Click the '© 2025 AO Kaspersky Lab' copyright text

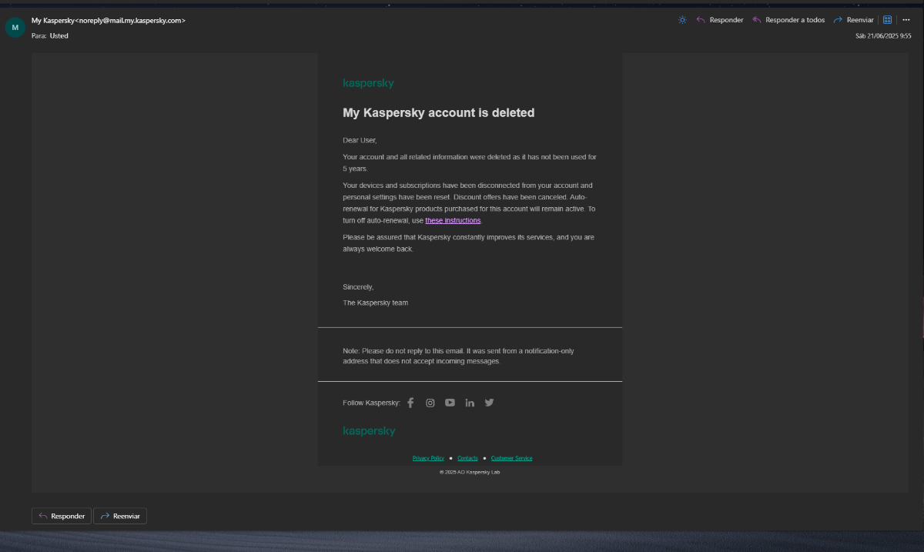point(470,472)
